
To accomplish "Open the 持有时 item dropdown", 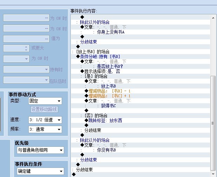I will coord(26,70).
